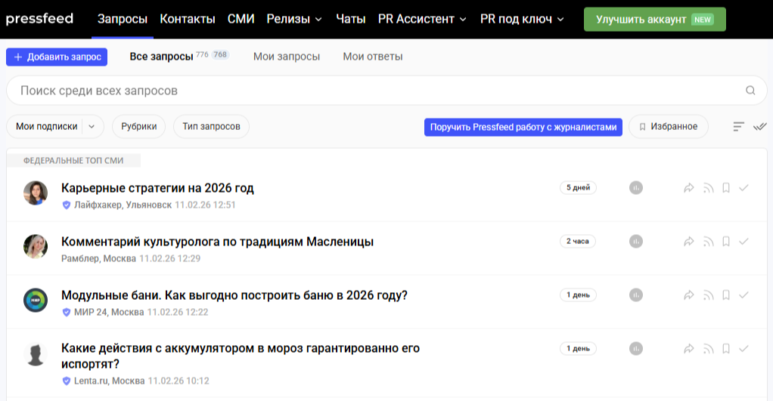The image size is (773, 401).
Task: Open request about Модульные бани
Action: tap(234, 295)
